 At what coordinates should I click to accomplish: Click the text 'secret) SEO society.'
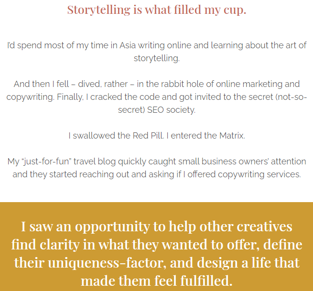pos(157,110)
